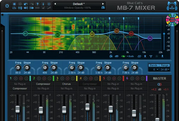Click the band 3 number label
The width and height of the screenshot is (179, 121).
(x=57, y=78)
